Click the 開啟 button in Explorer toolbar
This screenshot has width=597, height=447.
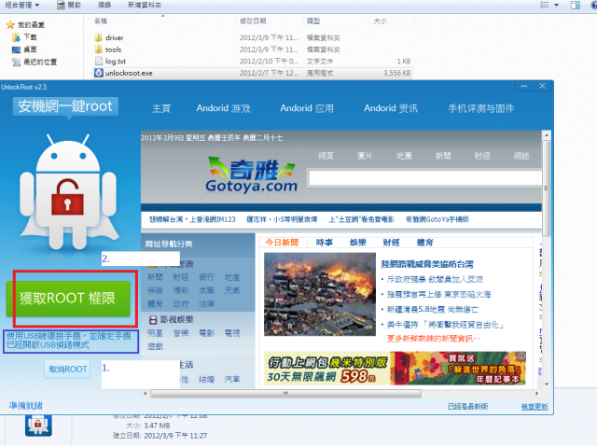point(69,6)
